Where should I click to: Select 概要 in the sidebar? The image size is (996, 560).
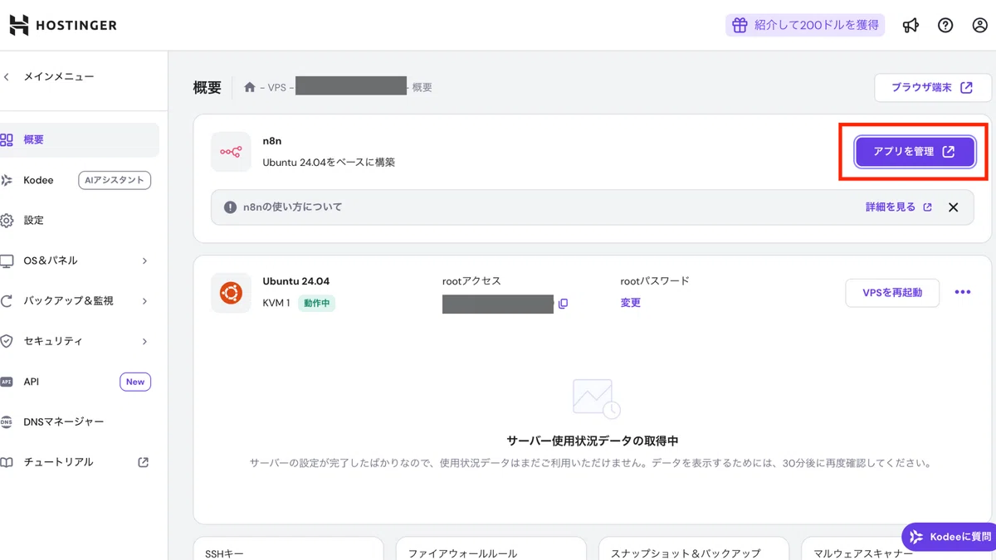[80, 139]
